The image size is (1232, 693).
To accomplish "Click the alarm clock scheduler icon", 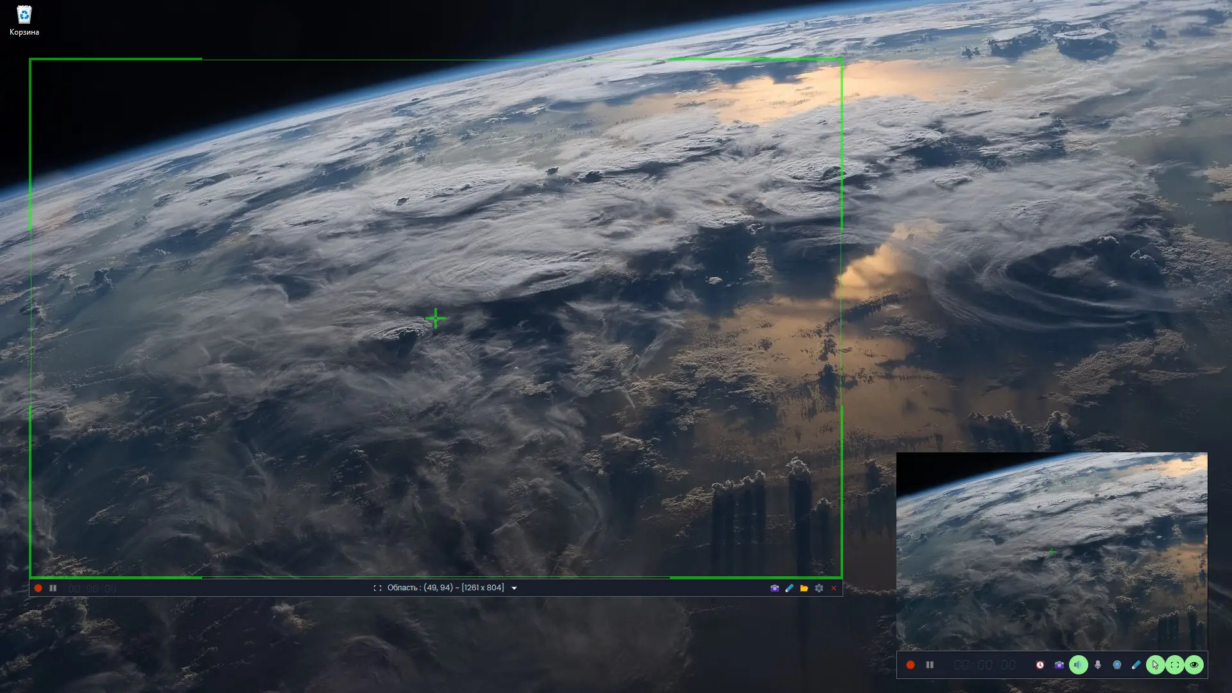I will click(1039, 665).
